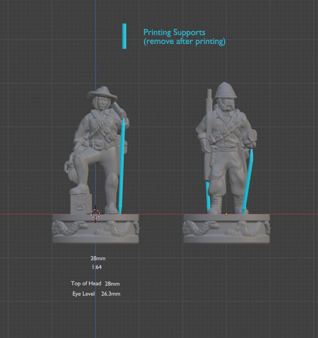Select the decorated base under the female figure
This screenshot has height=338, width=318.
pyautogui.click(x=96, y=229)
